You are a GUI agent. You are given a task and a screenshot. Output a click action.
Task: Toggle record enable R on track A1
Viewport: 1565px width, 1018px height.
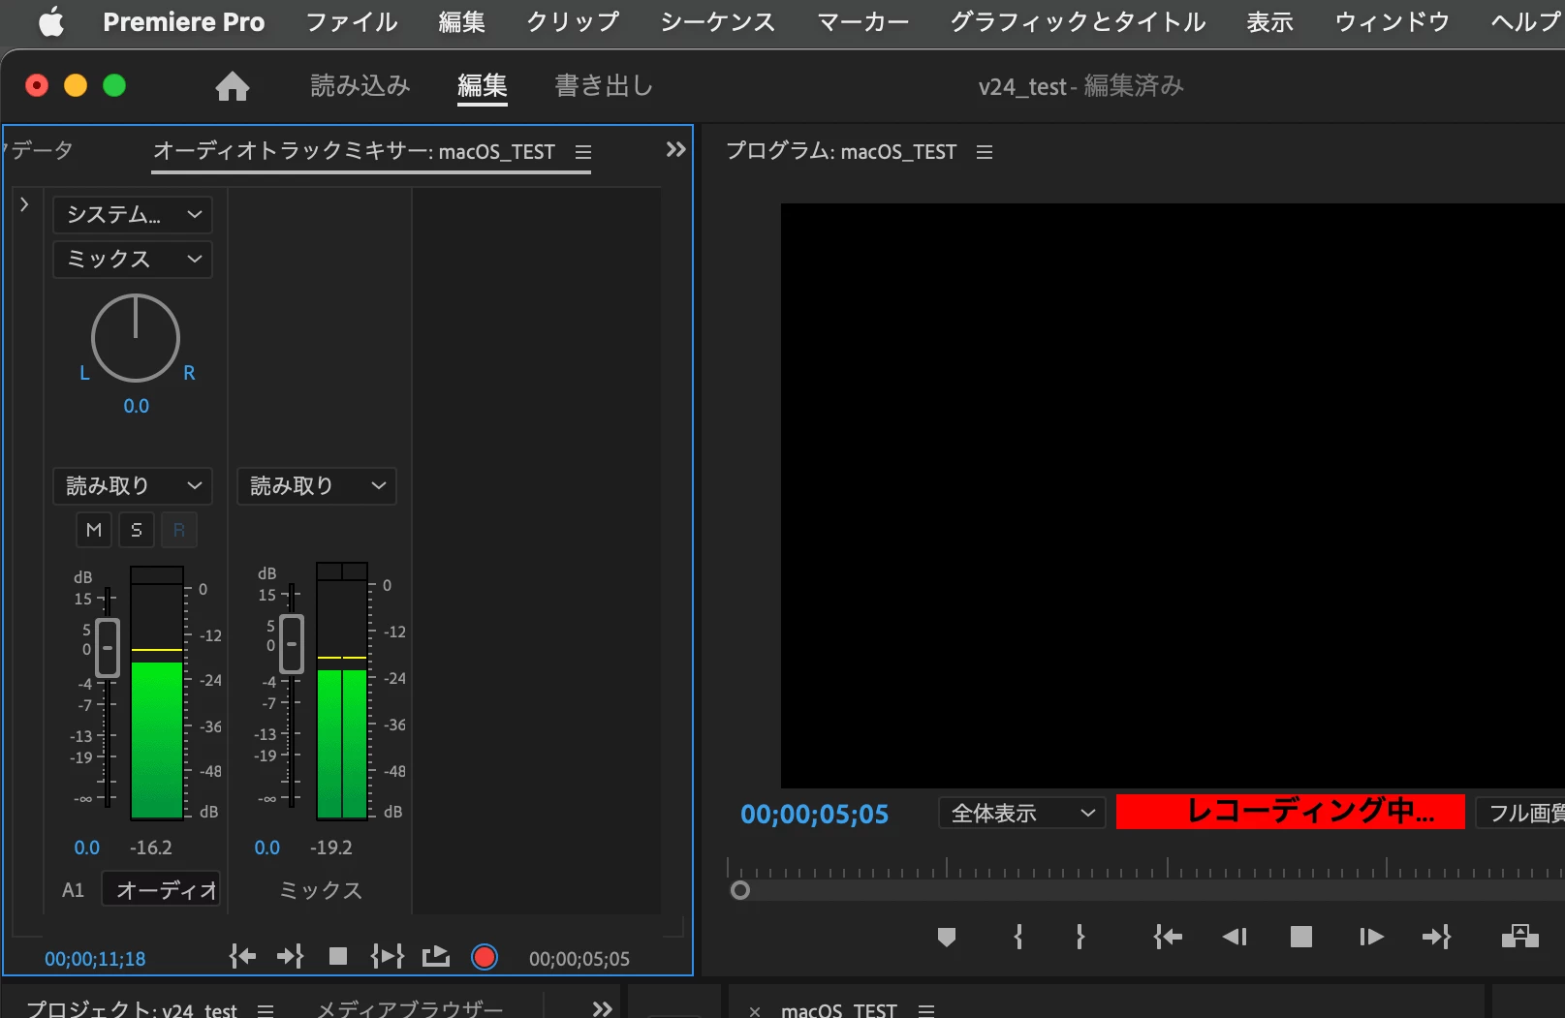click(179, 530)
